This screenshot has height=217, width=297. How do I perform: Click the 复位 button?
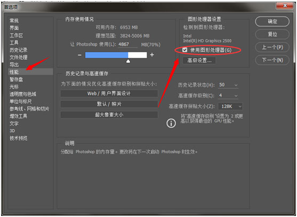pos(272,34)
